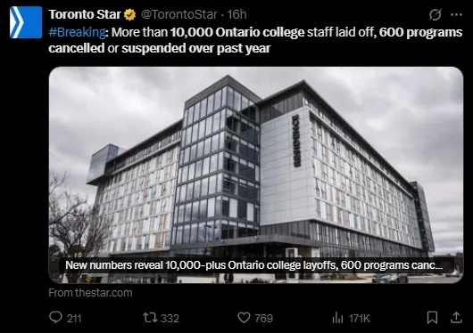This screenshot has height=333, width=473.
Task: Open the college residence article image
Action: pos(256,175)
